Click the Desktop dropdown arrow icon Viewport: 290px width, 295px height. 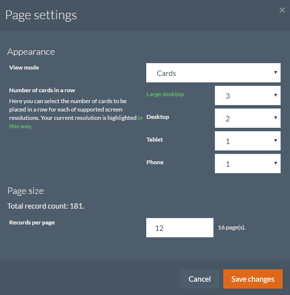pos(275,118)
